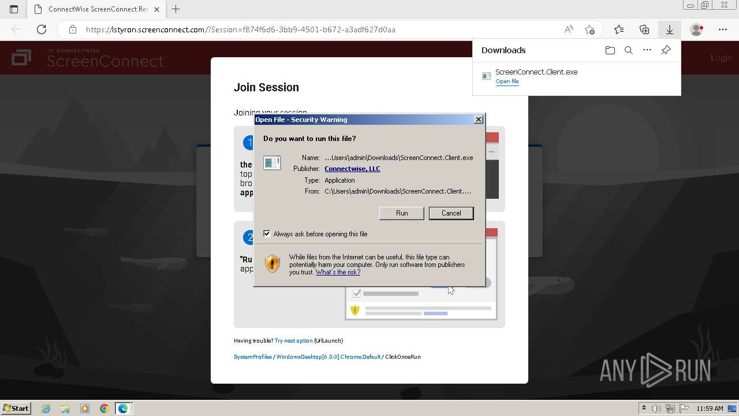Click Try next option link
The height and width of the screenshot is (416, 739).
tap(293, 341)
